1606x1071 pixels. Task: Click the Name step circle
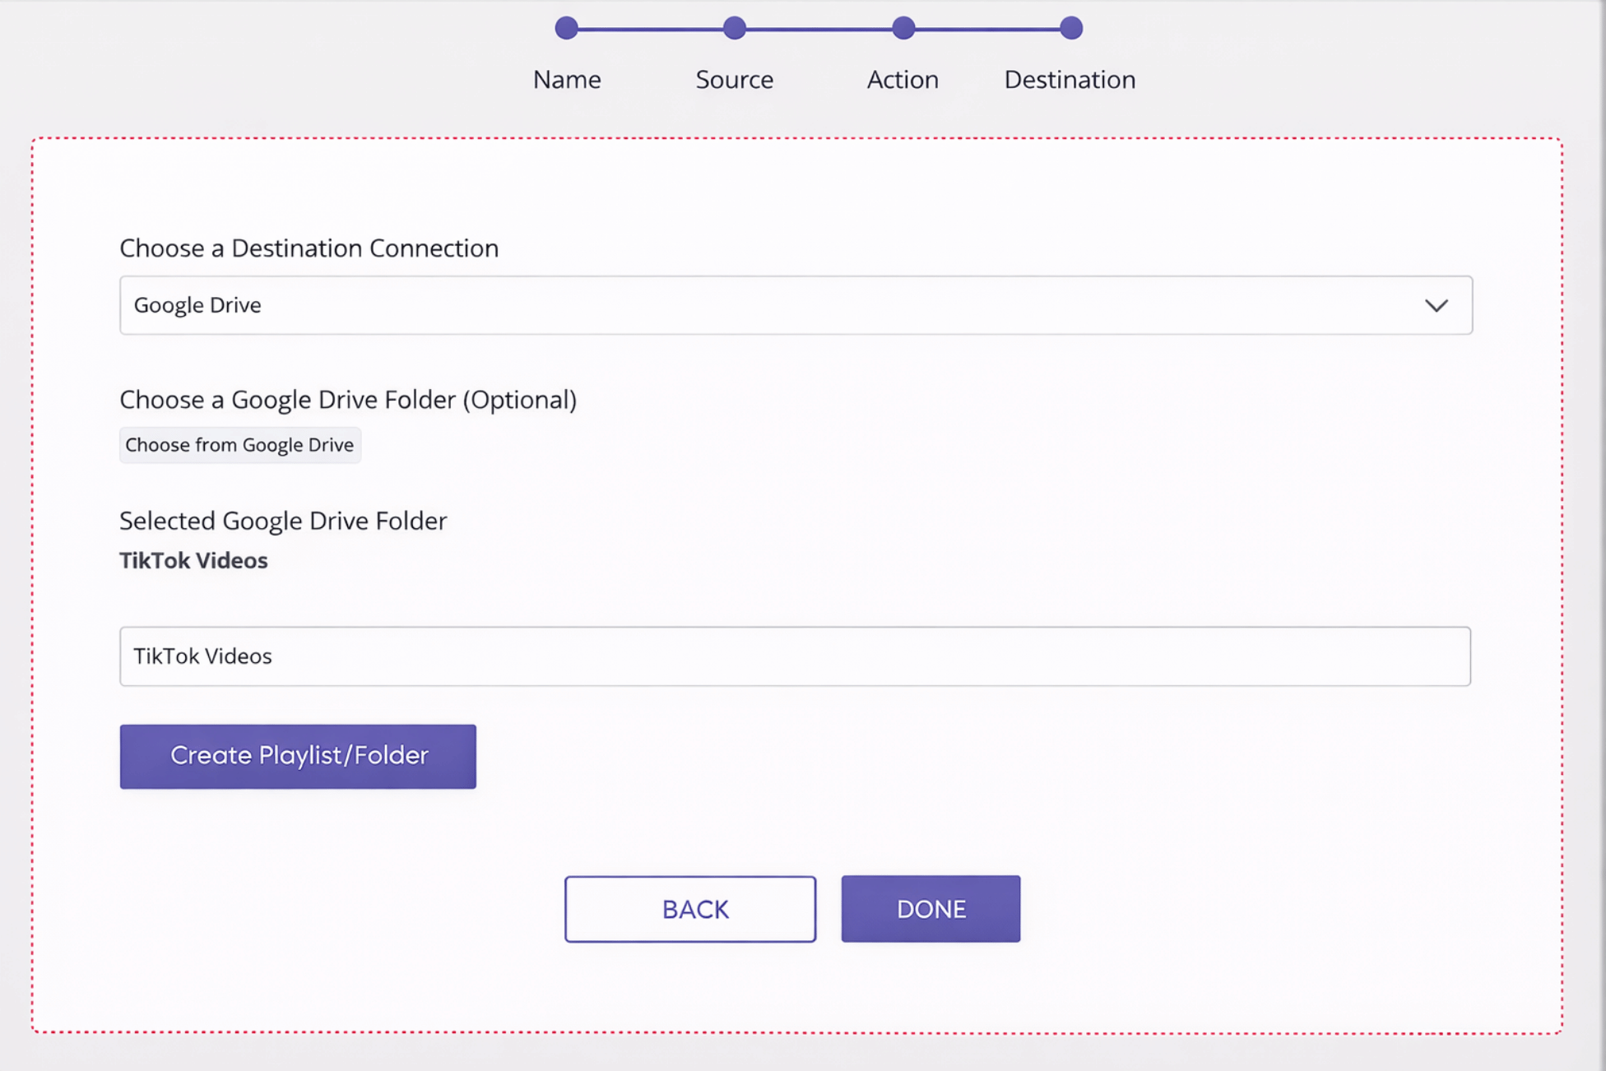coord(566,28)
